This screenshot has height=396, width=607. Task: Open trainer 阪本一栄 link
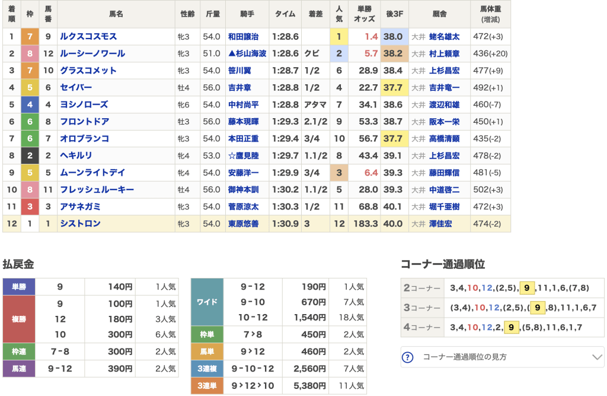444,121
